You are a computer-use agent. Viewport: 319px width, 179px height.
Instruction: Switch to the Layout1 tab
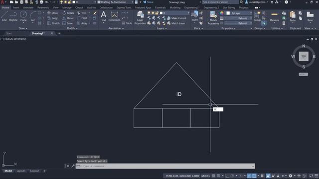click(21, 171)
